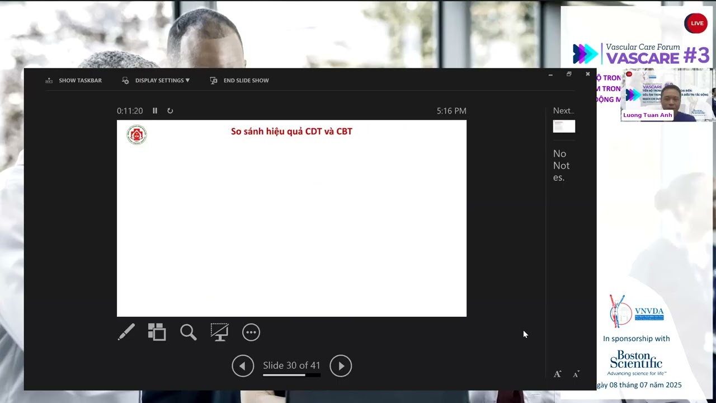Viewport: 716px width, 403px height.
Task: Click the Slide 30 of 41 indicator
Action: pos(291,365)
